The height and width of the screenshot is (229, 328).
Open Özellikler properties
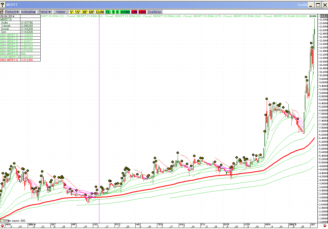pos(155,12)
